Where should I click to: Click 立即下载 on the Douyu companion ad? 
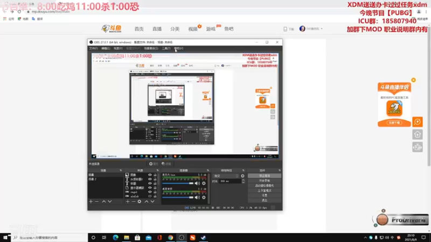[394, 123]
